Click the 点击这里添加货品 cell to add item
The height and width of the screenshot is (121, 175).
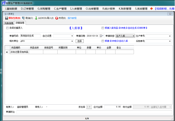click(19, 52)
